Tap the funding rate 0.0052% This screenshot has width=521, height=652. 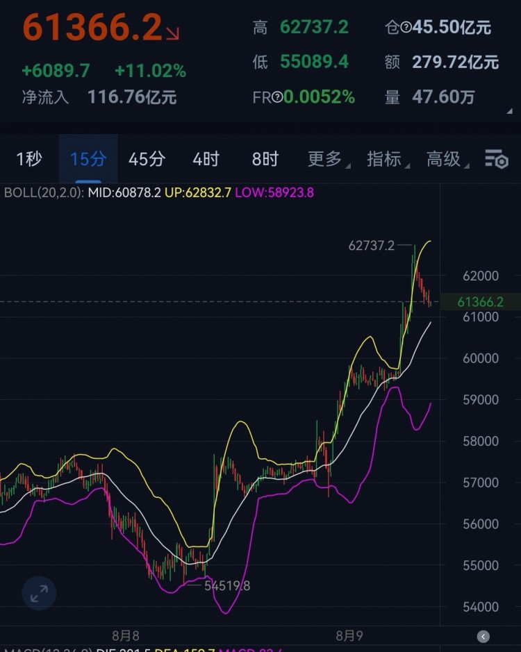[319, 97]
